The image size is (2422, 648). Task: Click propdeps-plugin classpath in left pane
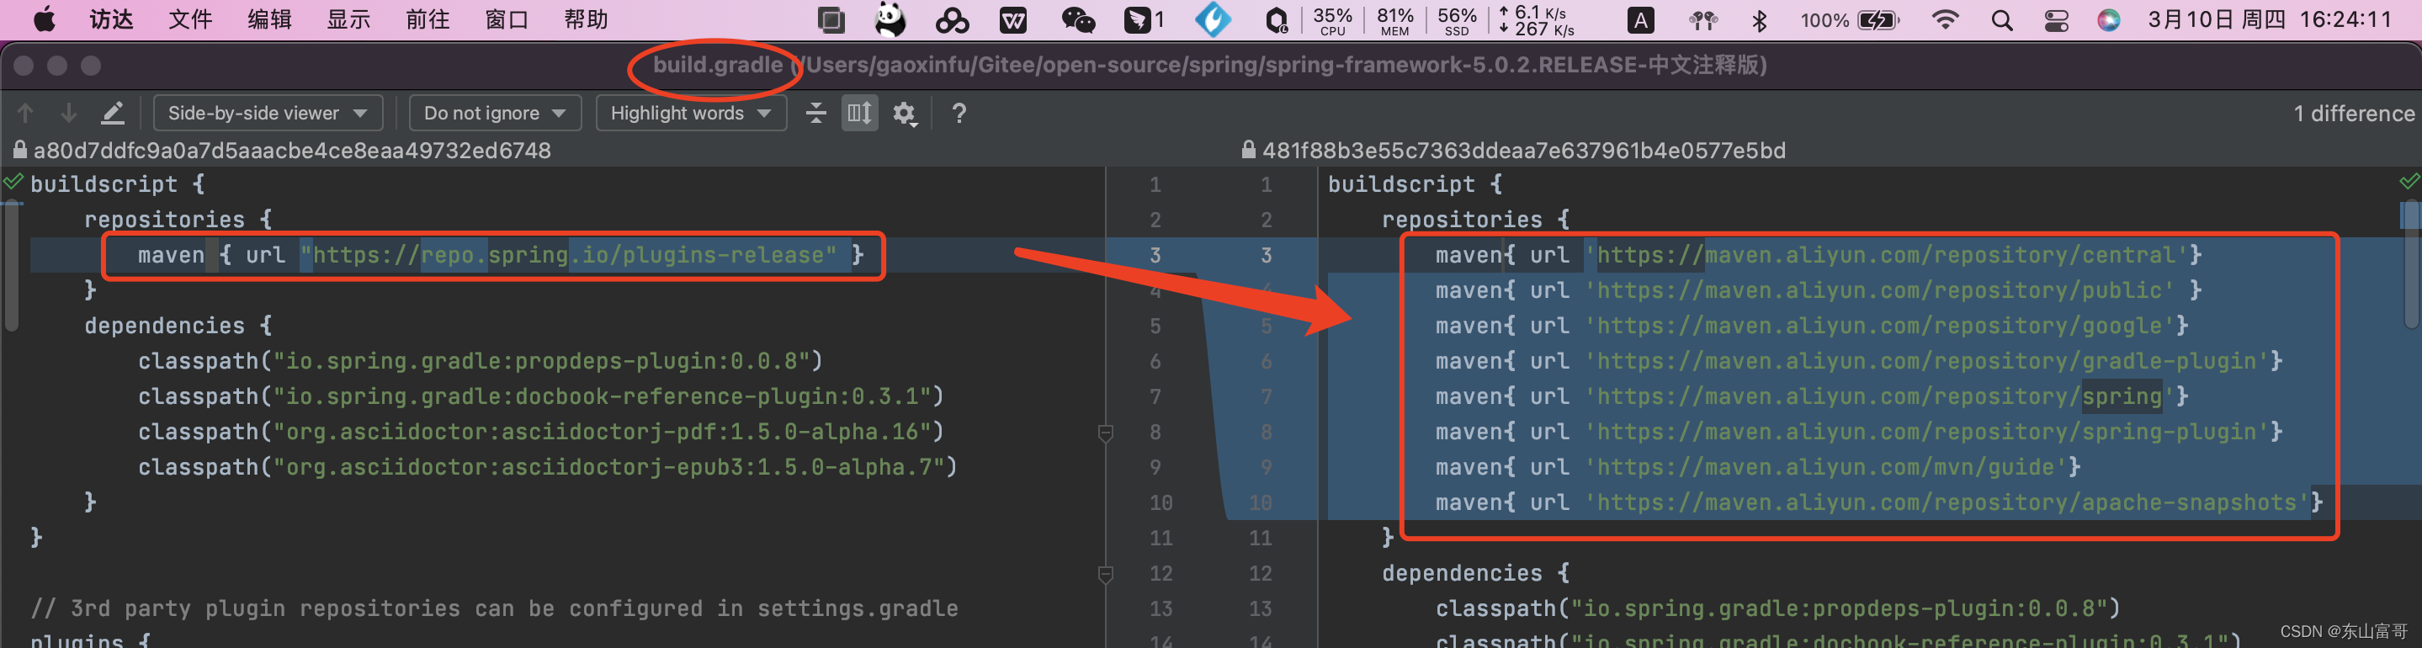481,361
